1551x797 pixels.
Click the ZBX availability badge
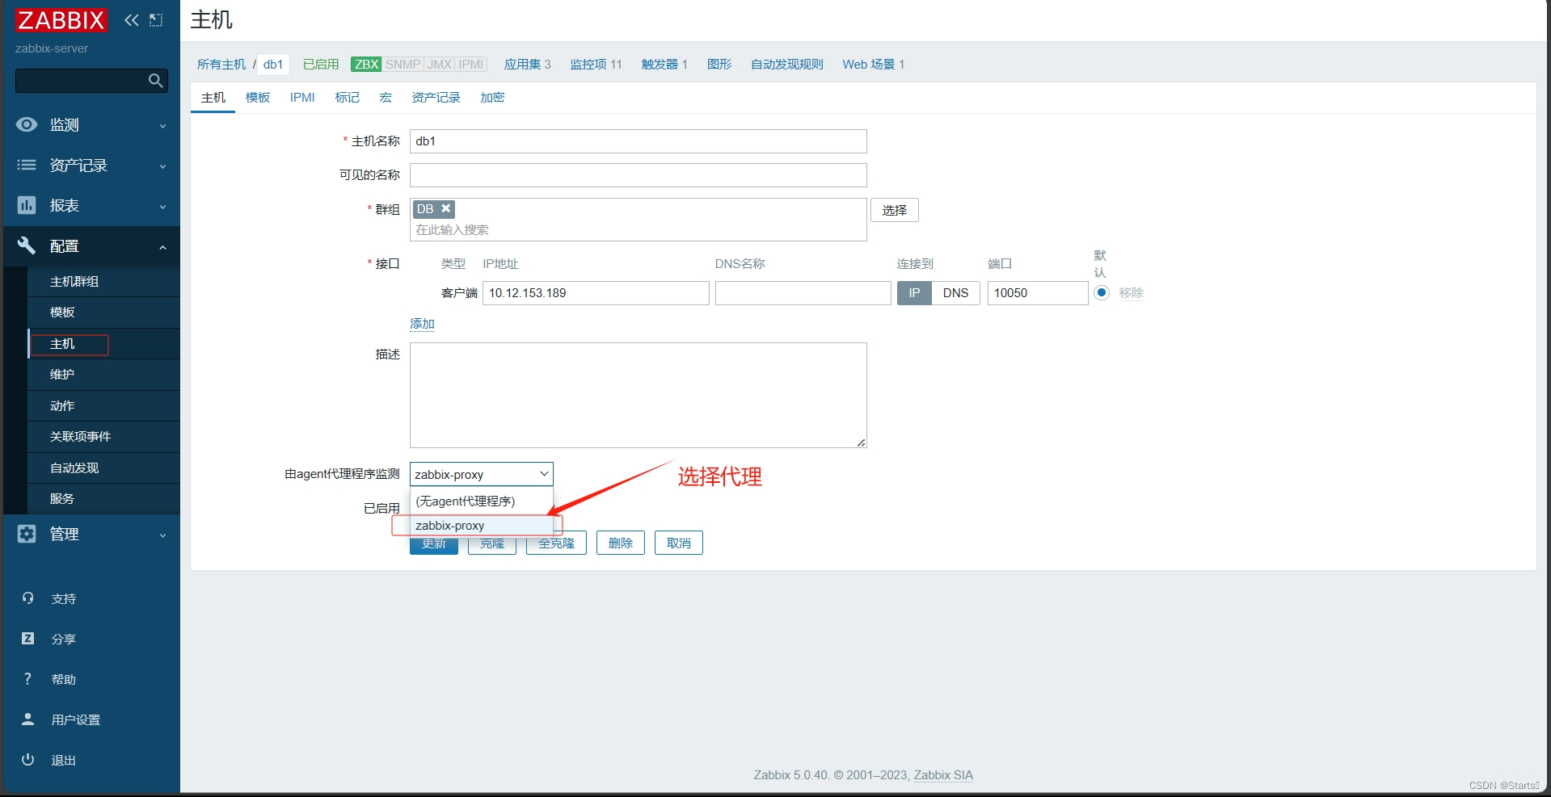pyautogui.click(x=366, y=65)
